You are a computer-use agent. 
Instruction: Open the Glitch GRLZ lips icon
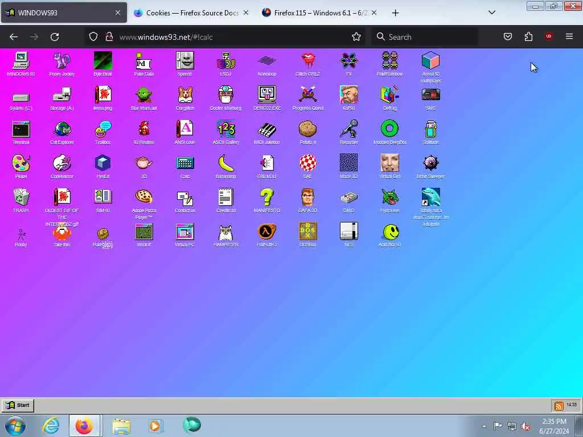click(308, 60)
